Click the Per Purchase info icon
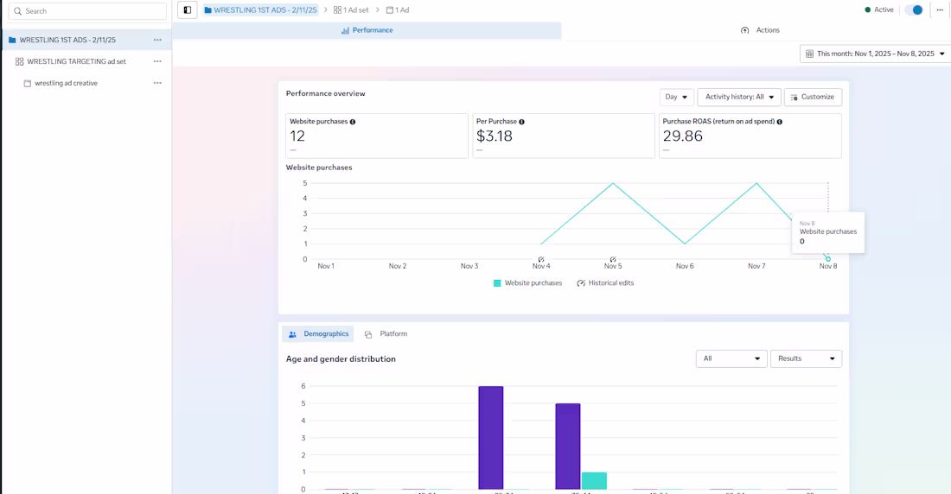The height and width of the screenshot is (494, 951). [521, 122]
